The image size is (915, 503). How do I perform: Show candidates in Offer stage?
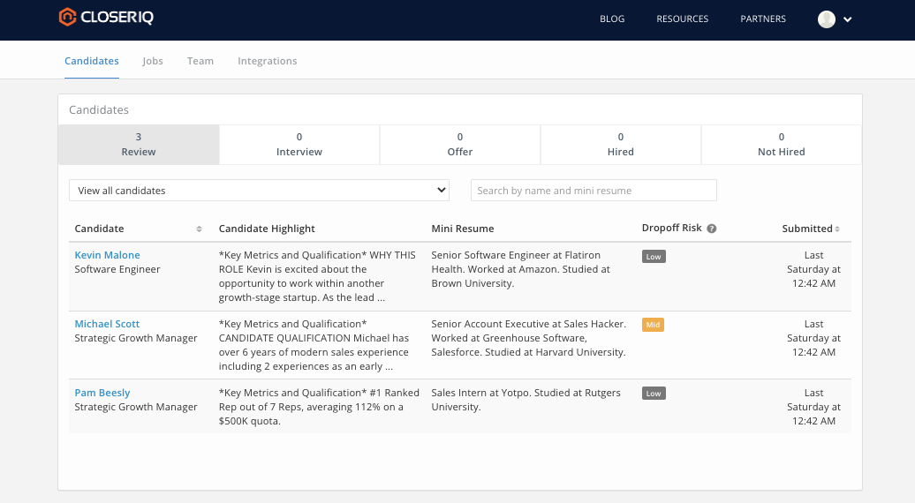point(460,145)
